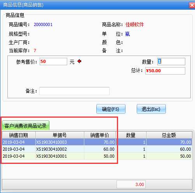Sort by the 单据号 column header
This screenshot has width=195, height=193.
pos(60,135)
